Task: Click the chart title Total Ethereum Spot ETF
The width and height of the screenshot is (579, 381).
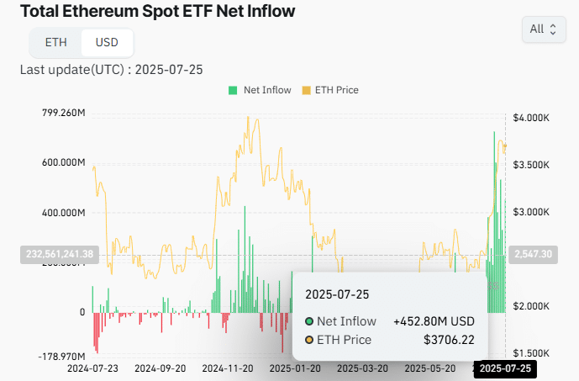Action: tap(157, 12)
